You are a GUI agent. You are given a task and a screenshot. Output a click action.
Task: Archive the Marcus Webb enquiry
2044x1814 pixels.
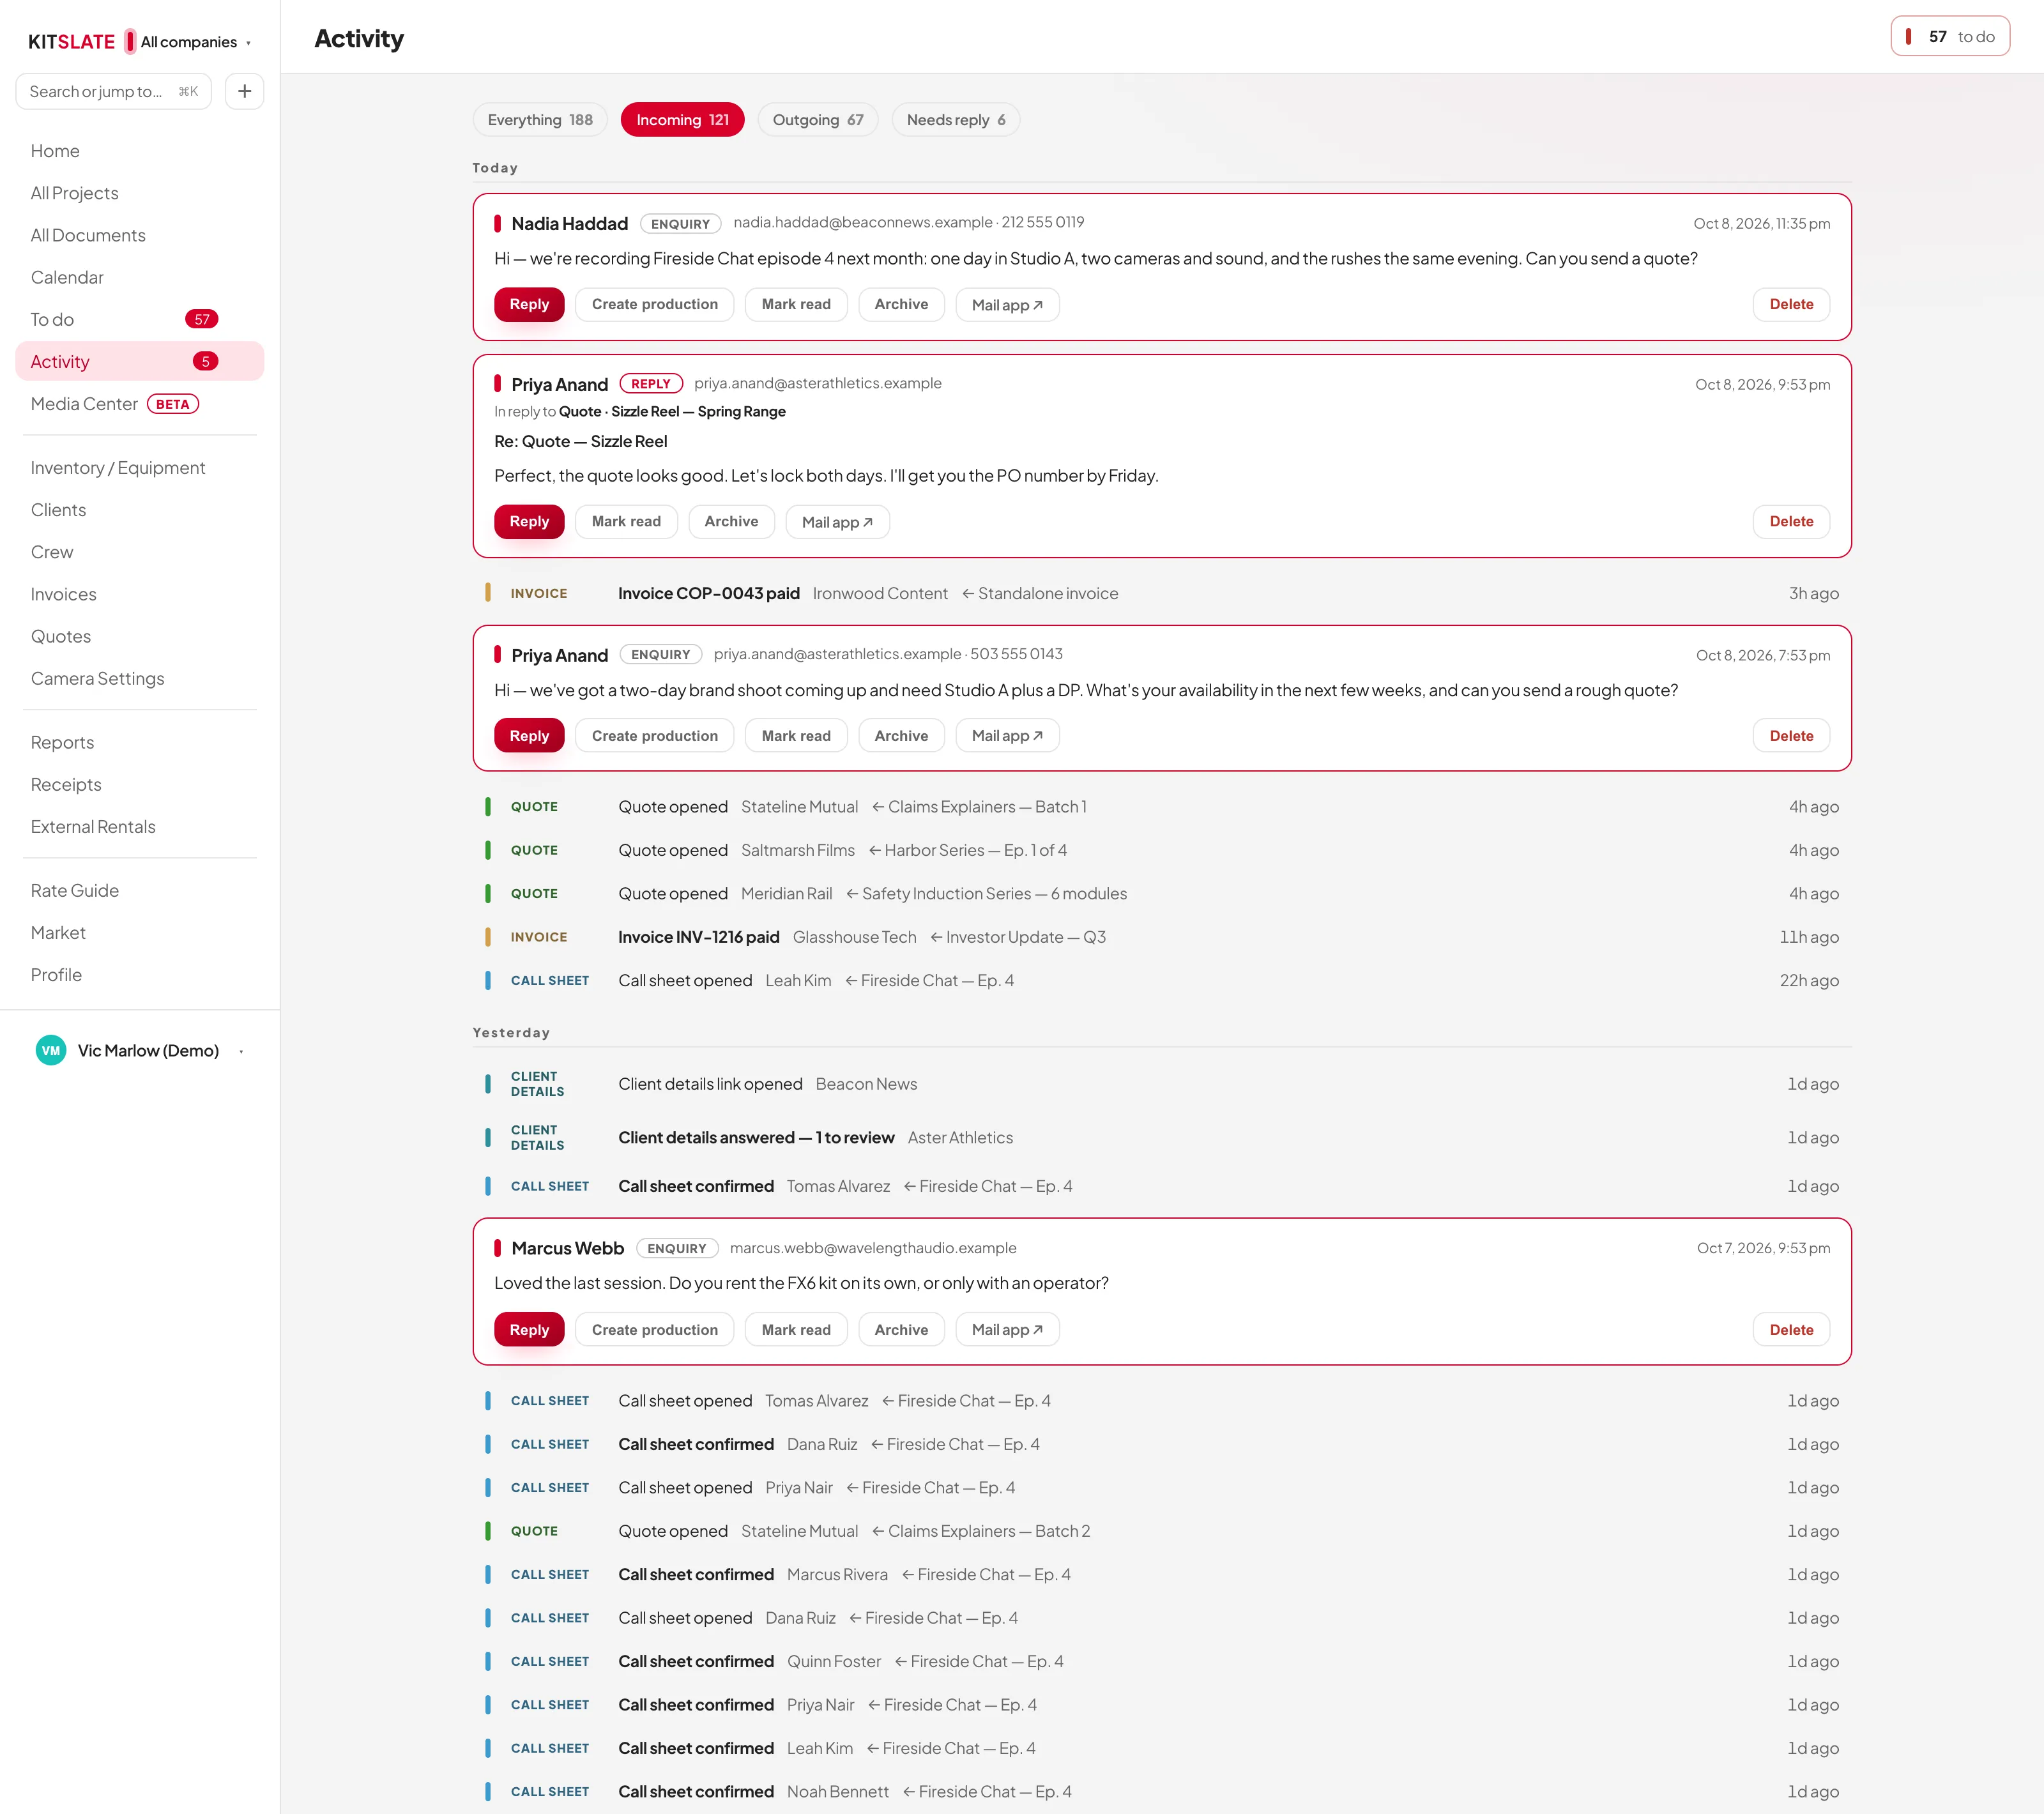(901, 1329)
